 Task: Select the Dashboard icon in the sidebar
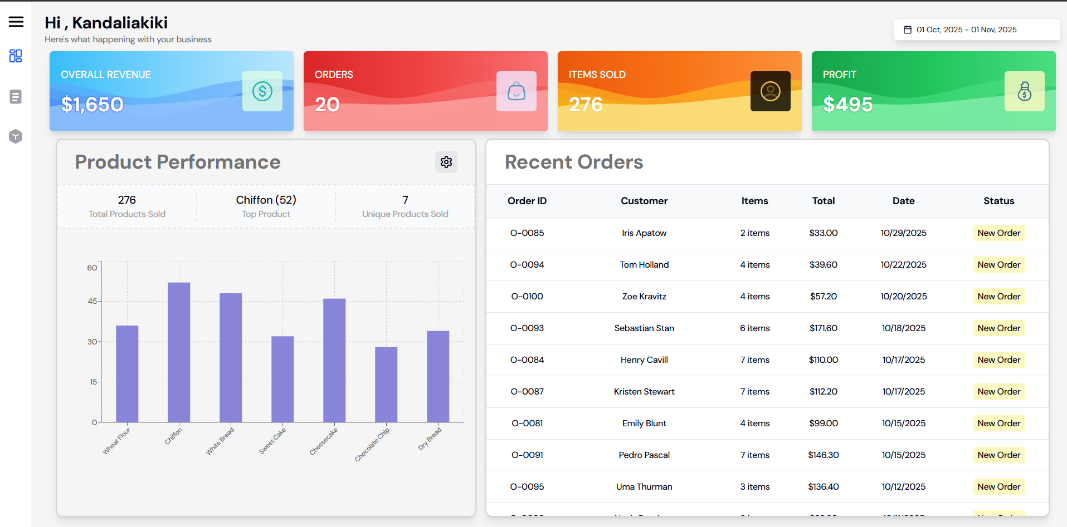coord(16,56)
